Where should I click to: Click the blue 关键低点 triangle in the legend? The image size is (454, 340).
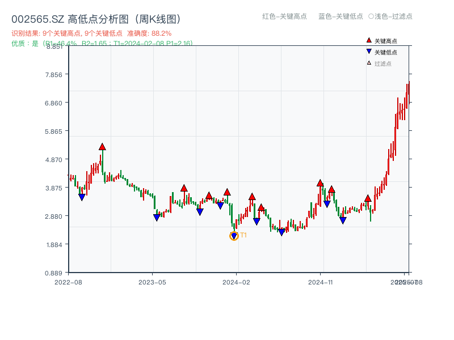(369, 52)
